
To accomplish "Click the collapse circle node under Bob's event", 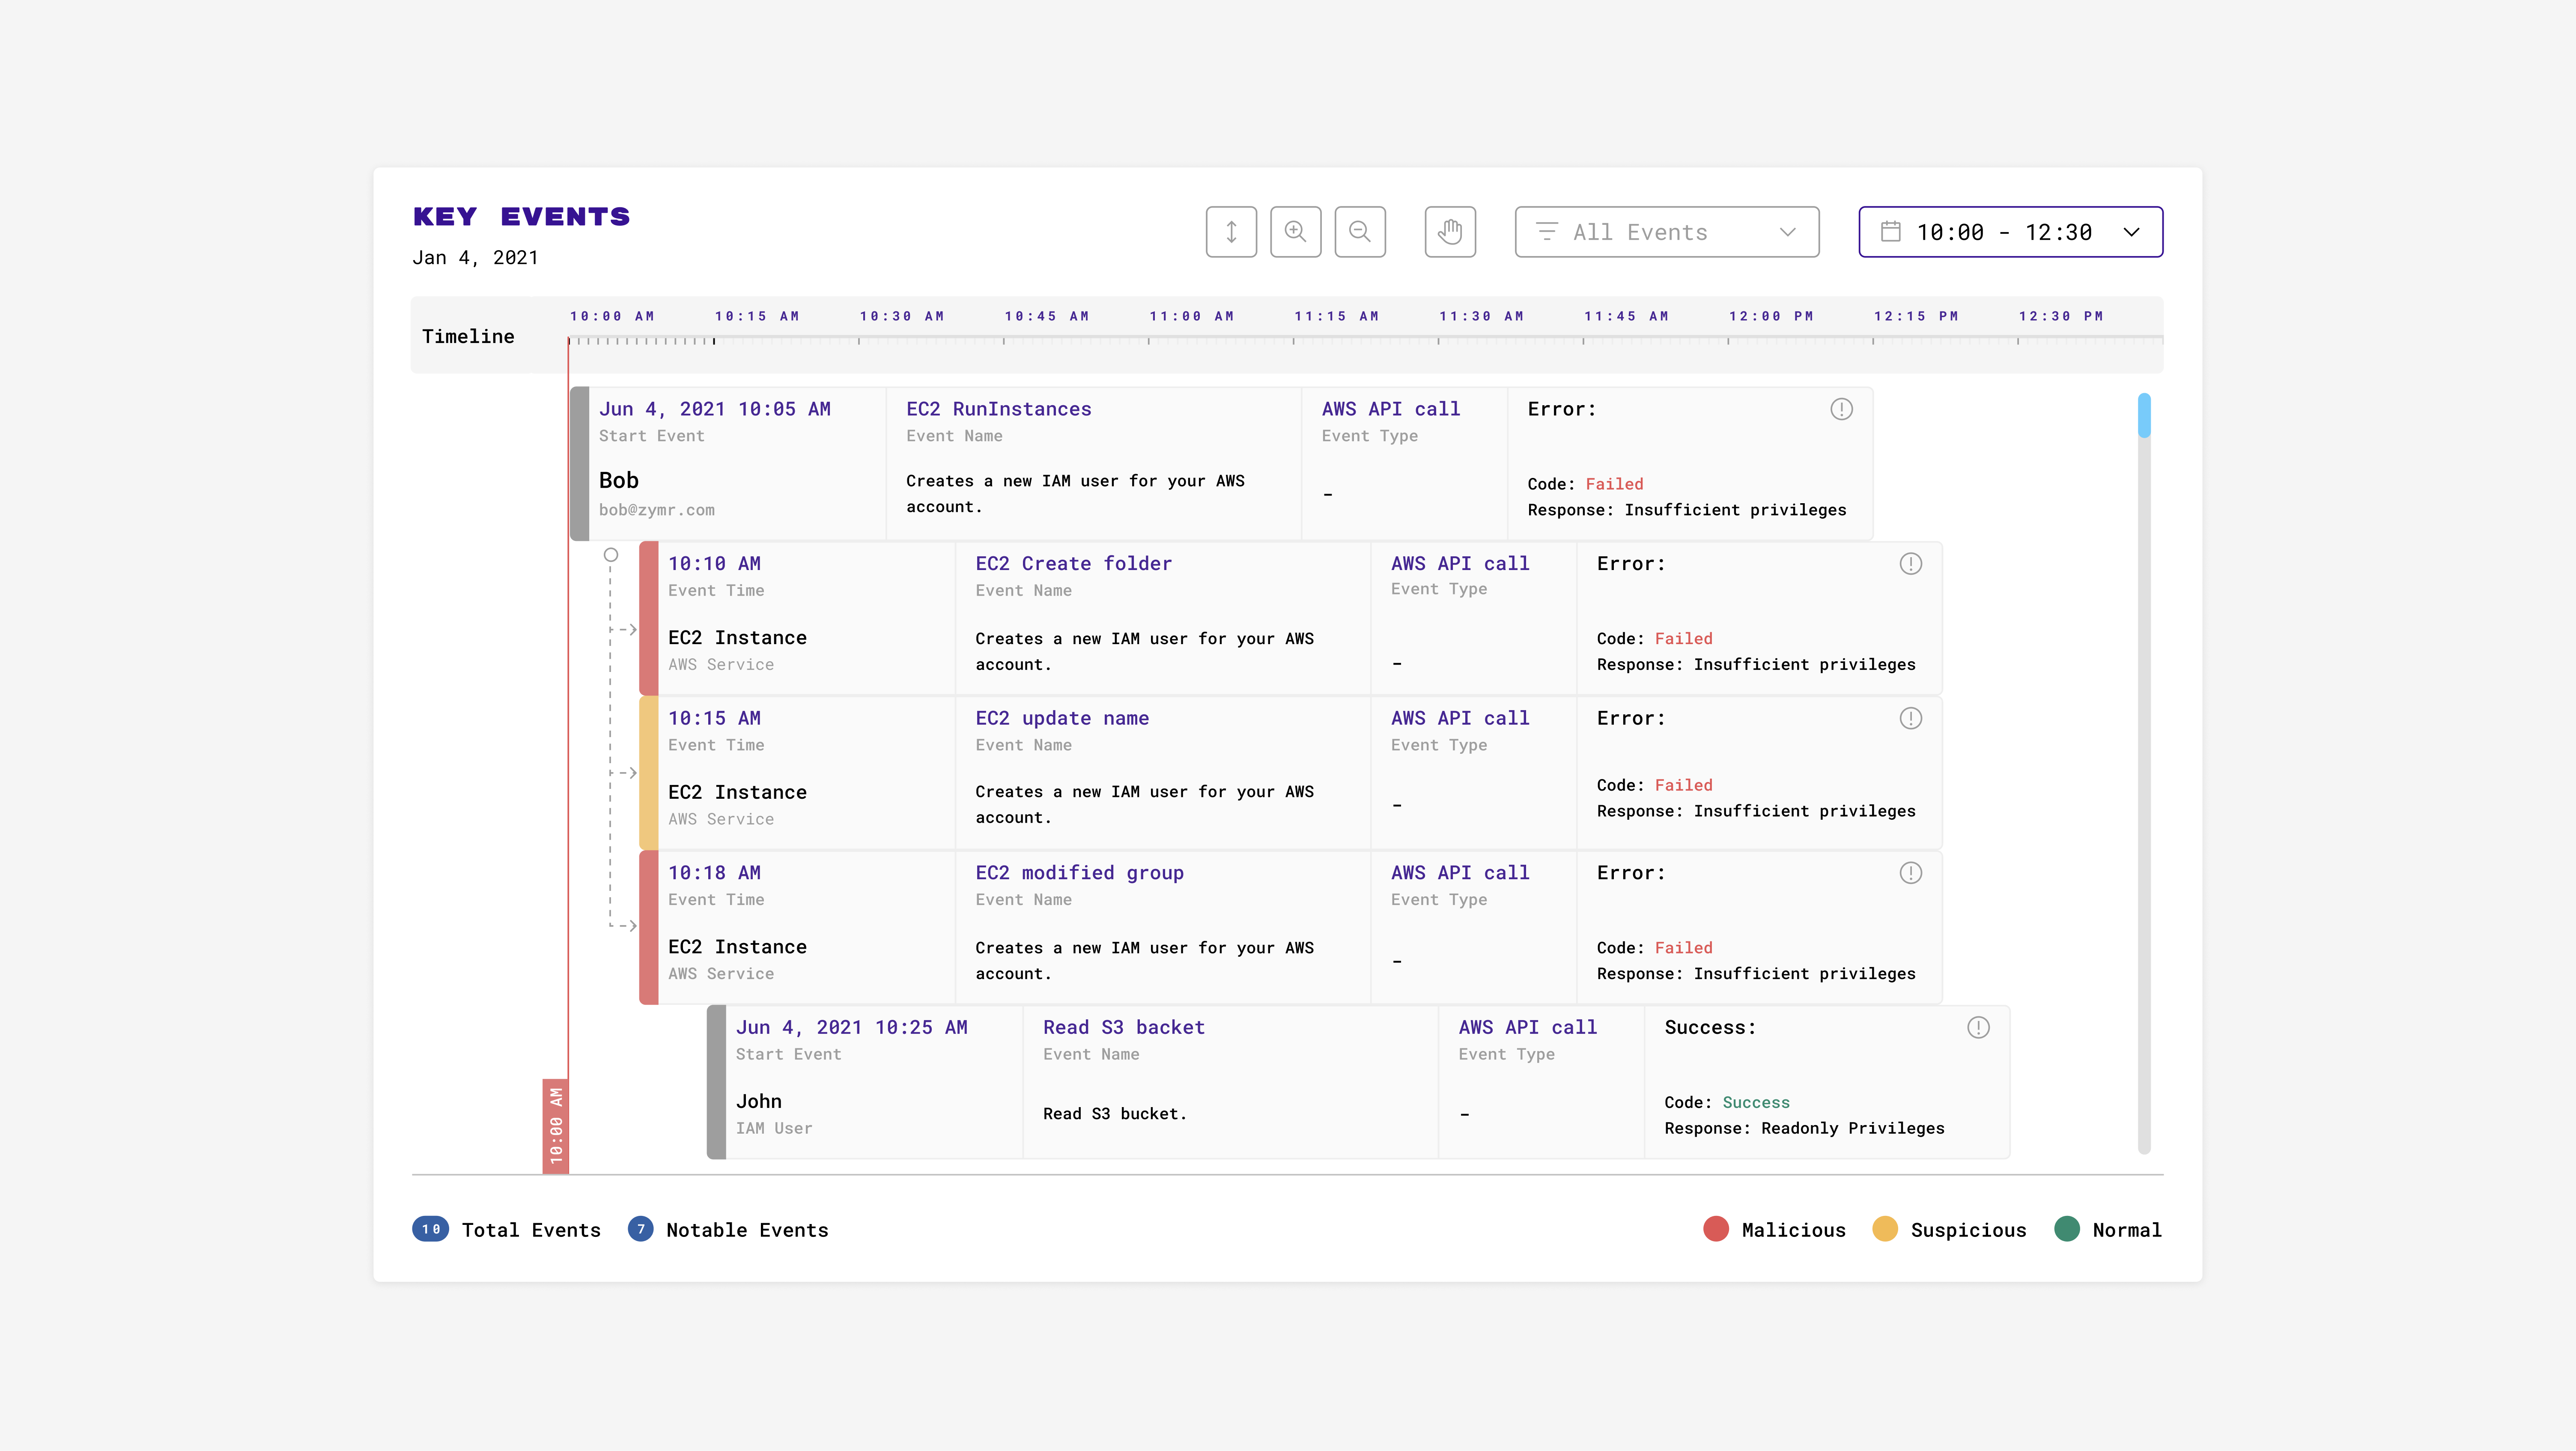I will [x=611, y=555].
